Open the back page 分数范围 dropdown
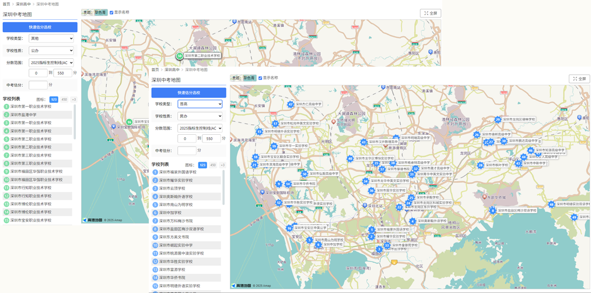This screenshot has height=293, width=591. tap(51, 62)
